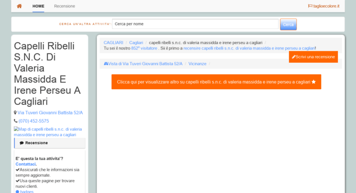
Task: Click the 852° visitatore link
Action: coord(144,48)
